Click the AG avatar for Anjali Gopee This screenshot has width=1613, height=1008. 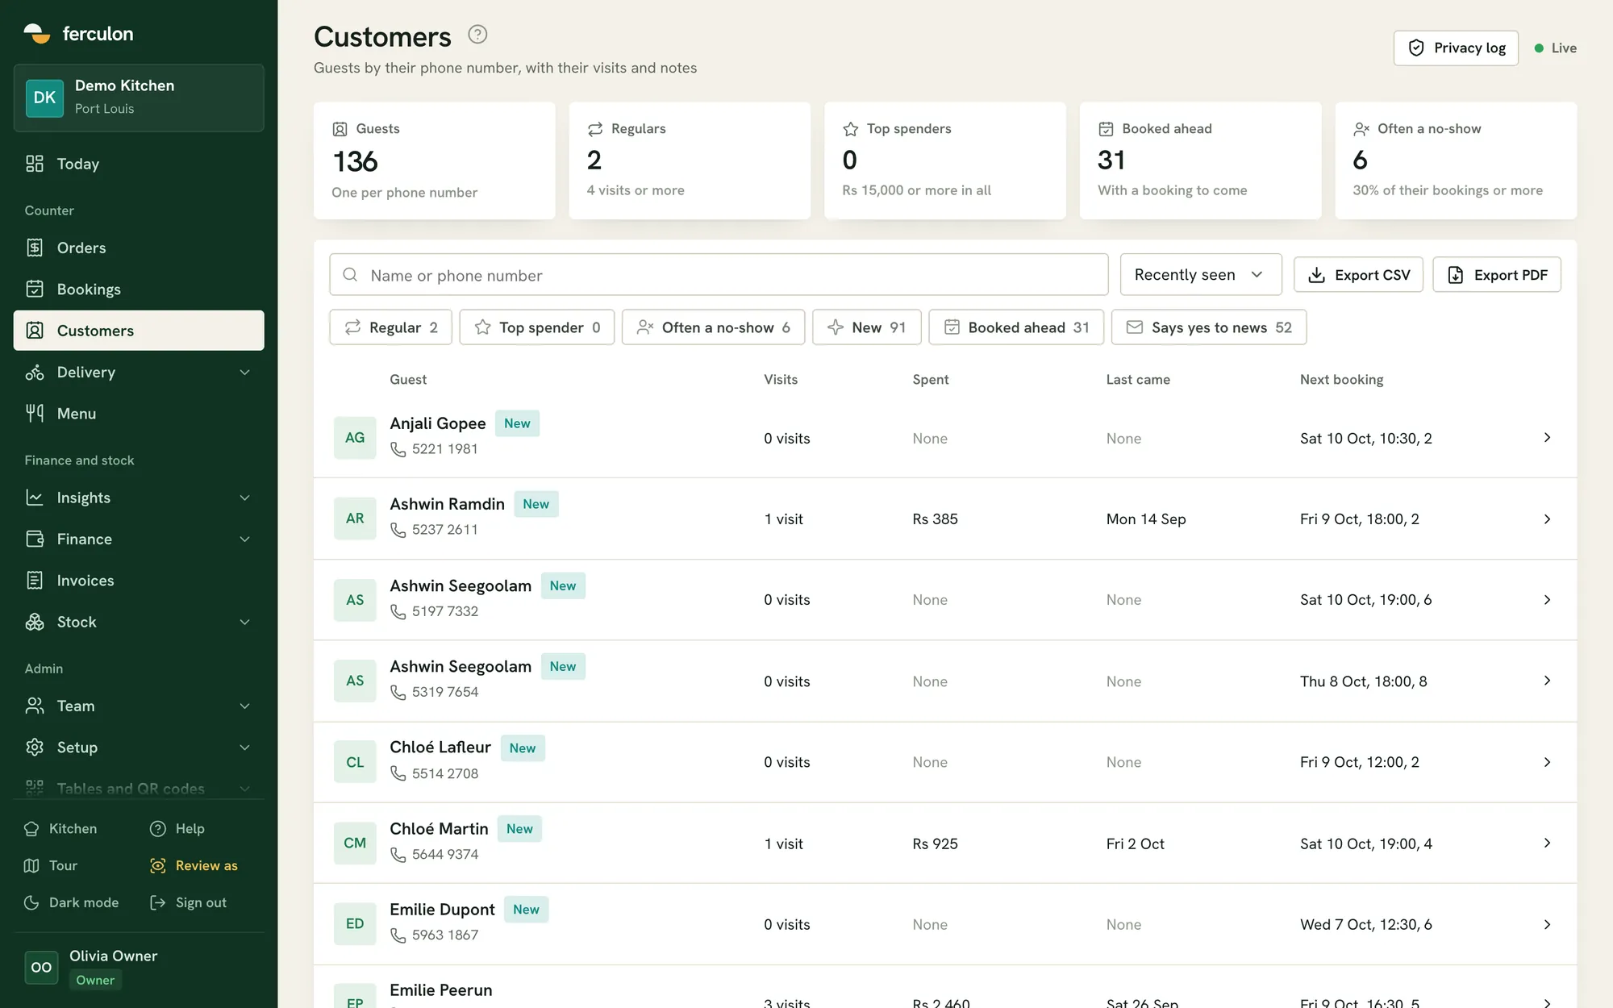[x=355, y=438]
